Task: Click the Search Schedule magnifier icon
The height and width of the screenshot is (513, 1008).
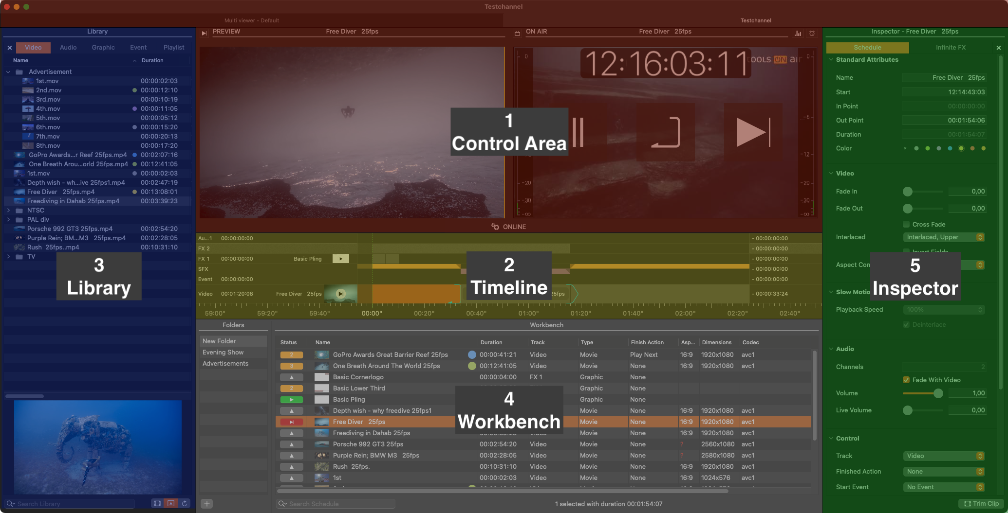Action: (282, 504)
